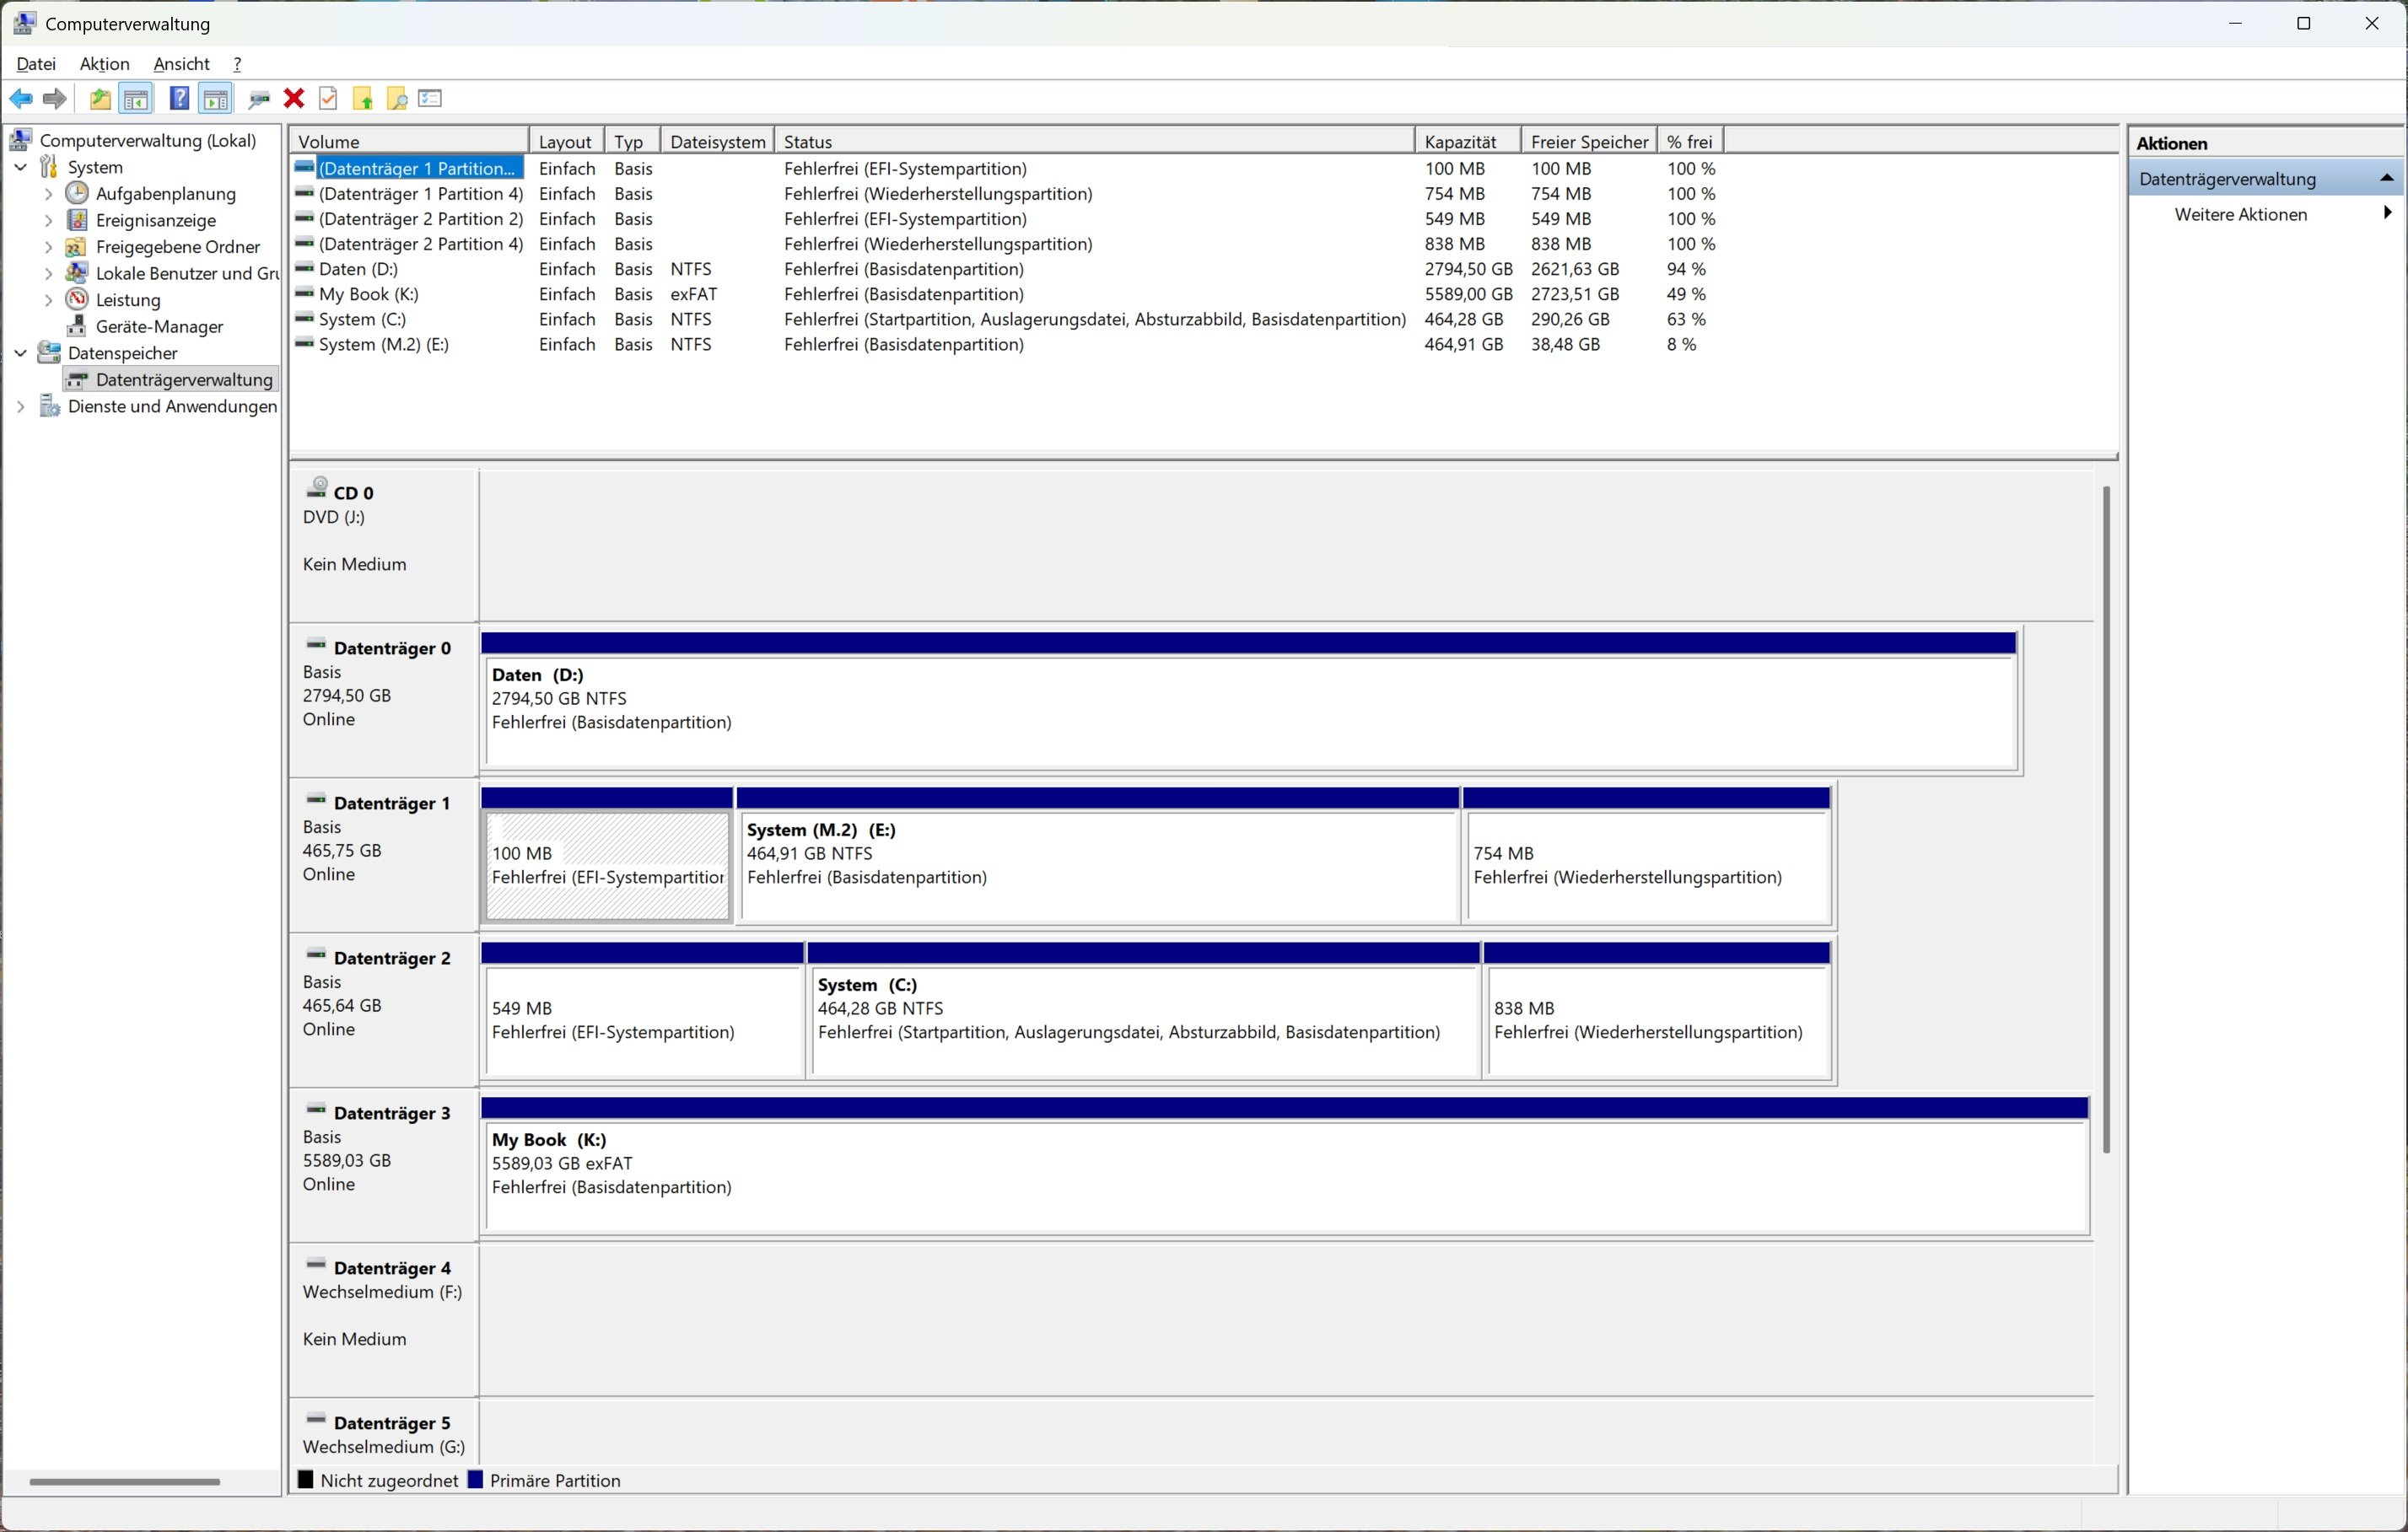Viewport: 2408px width, 1532px height.
Task: Expand the Aufgabenplanung tree node
Action: tap(48, 194)
